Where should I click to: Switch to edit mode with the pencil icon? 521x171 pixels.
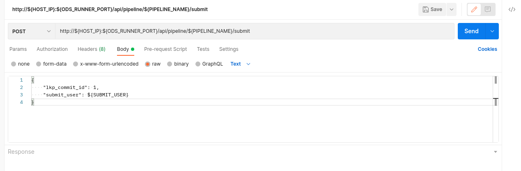click(474, 9)
